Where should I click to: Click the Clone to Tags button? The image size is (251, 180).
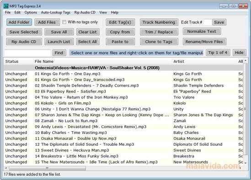click(159, 41)
